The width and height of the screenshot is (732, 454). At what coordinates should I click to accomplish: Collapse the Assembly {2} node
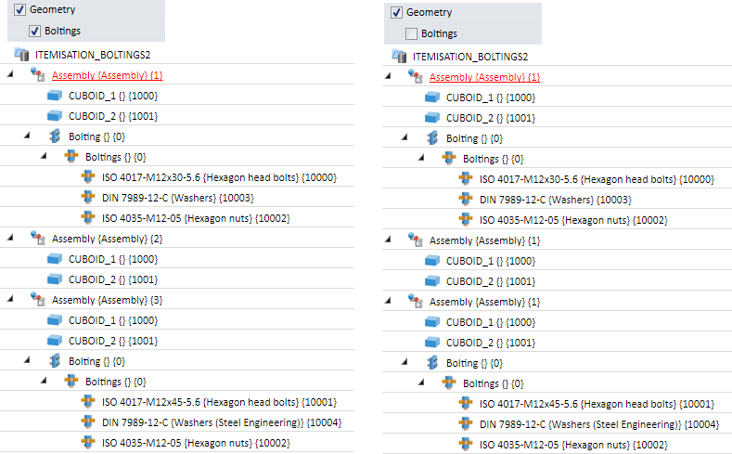[10, 238]
